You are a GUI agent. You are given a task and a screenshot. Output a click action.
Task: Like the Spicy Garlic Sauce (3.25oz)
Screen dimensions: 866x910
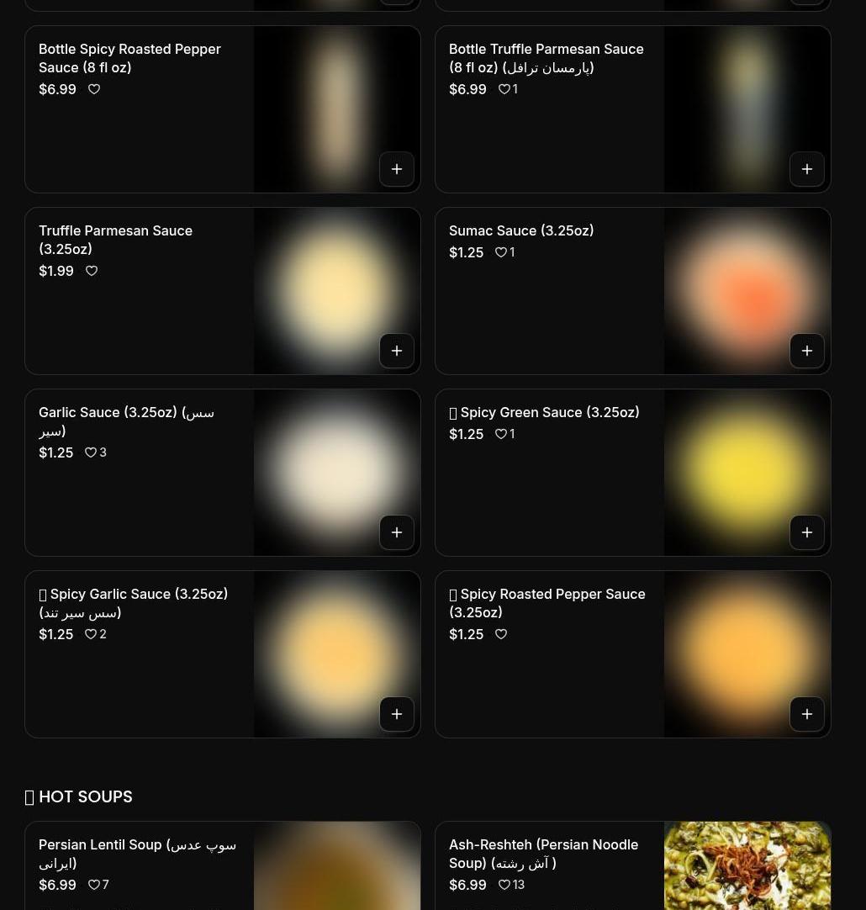(91, 634)
